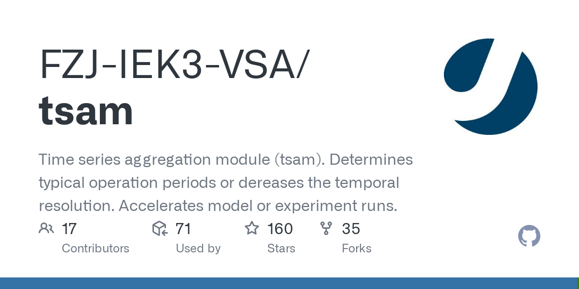Click the Used by package icon

click(160, 228)
